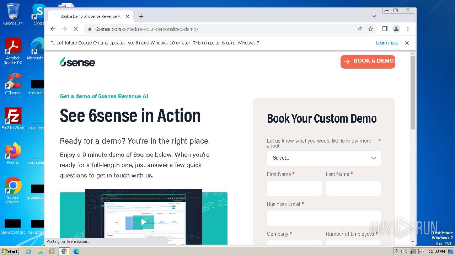Open the Chrome profile avatar
The width and height of the screenshot is (455, 256).
[396, 29]
